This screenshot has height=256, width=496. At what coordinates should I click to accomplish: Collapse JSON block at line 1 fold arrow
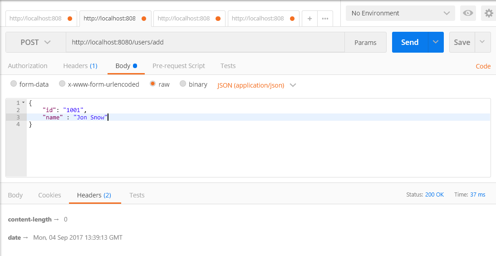tap(24, 103)
